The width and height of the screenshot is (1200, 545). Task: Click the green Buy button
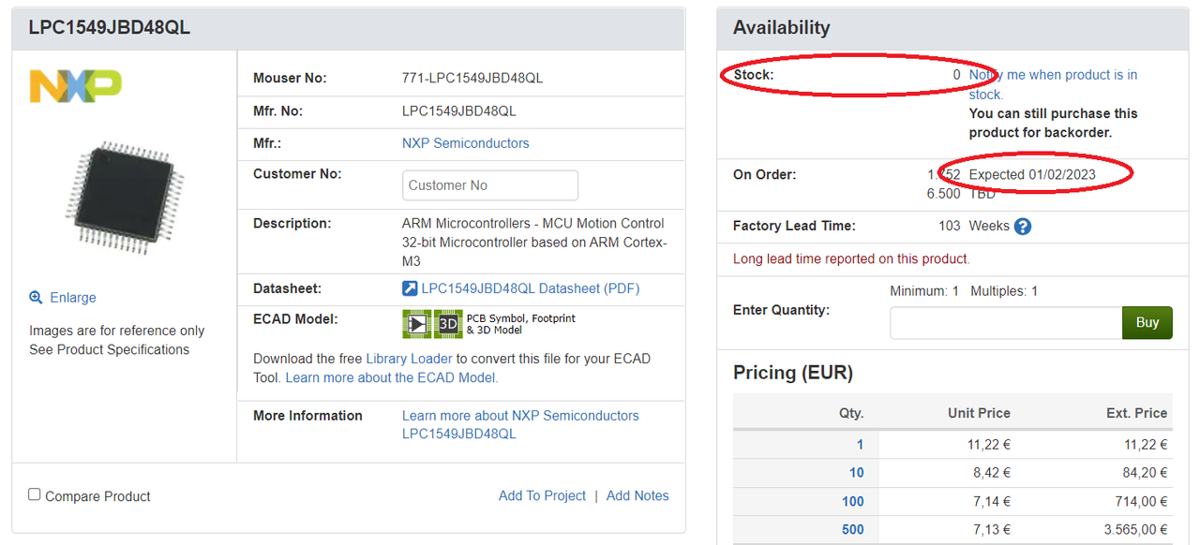[1147, 322]
